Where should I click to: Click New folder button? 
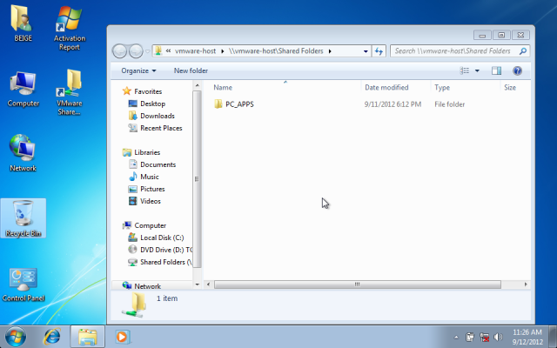191,70
